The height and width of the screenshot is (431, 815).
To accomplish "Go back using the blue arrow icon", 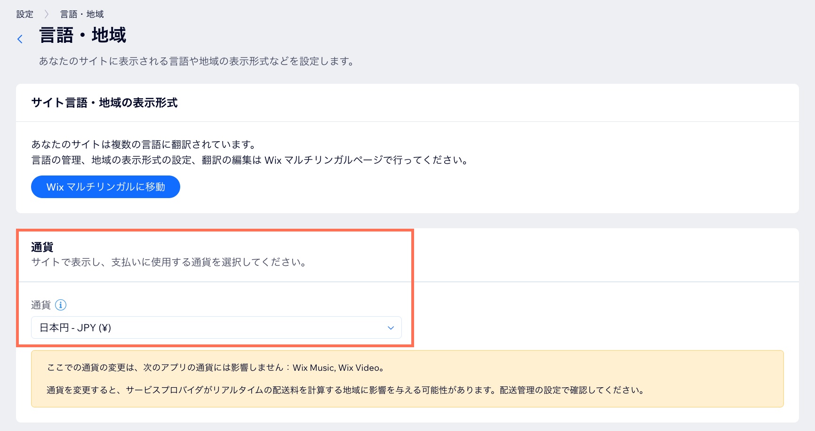I will point(20,39).
